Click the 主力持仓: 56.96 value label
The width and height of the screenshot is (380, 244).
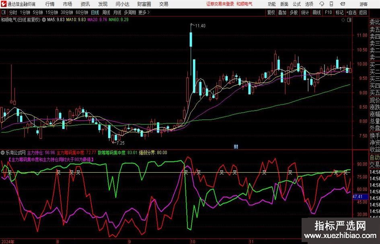tap(41, 153)
